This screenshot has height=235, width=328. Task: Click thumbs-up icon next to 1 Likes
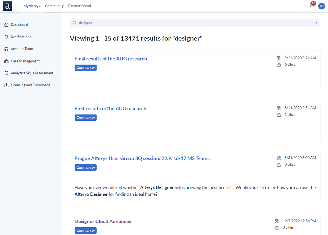click(x=279, y=115)
